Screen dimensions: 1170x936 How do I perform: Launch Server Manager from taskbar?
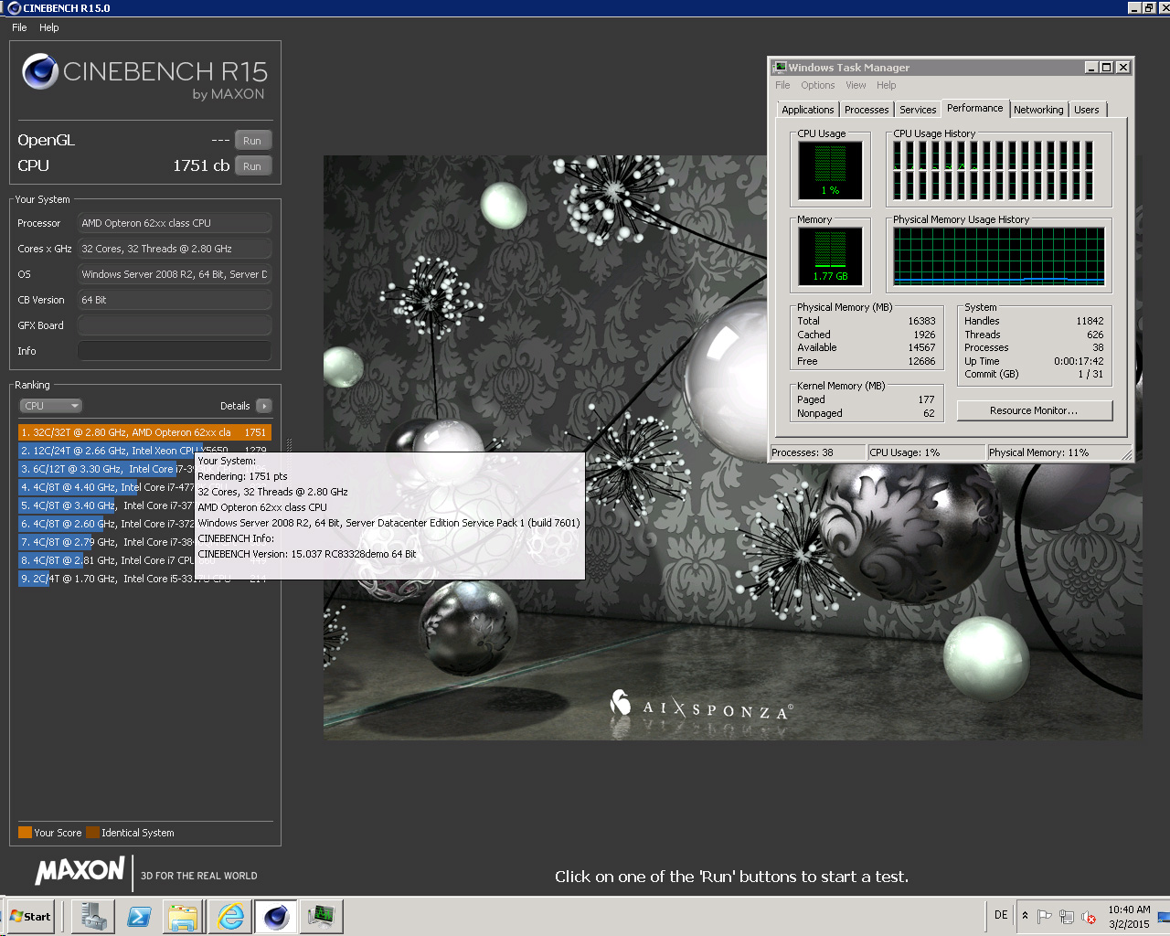pos(93,916)
